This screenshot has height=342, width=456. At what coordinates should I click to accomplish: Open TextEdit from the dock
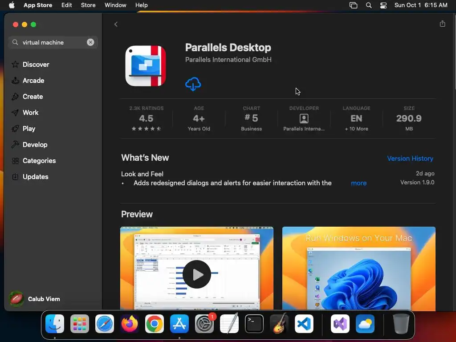click(229, 324)
